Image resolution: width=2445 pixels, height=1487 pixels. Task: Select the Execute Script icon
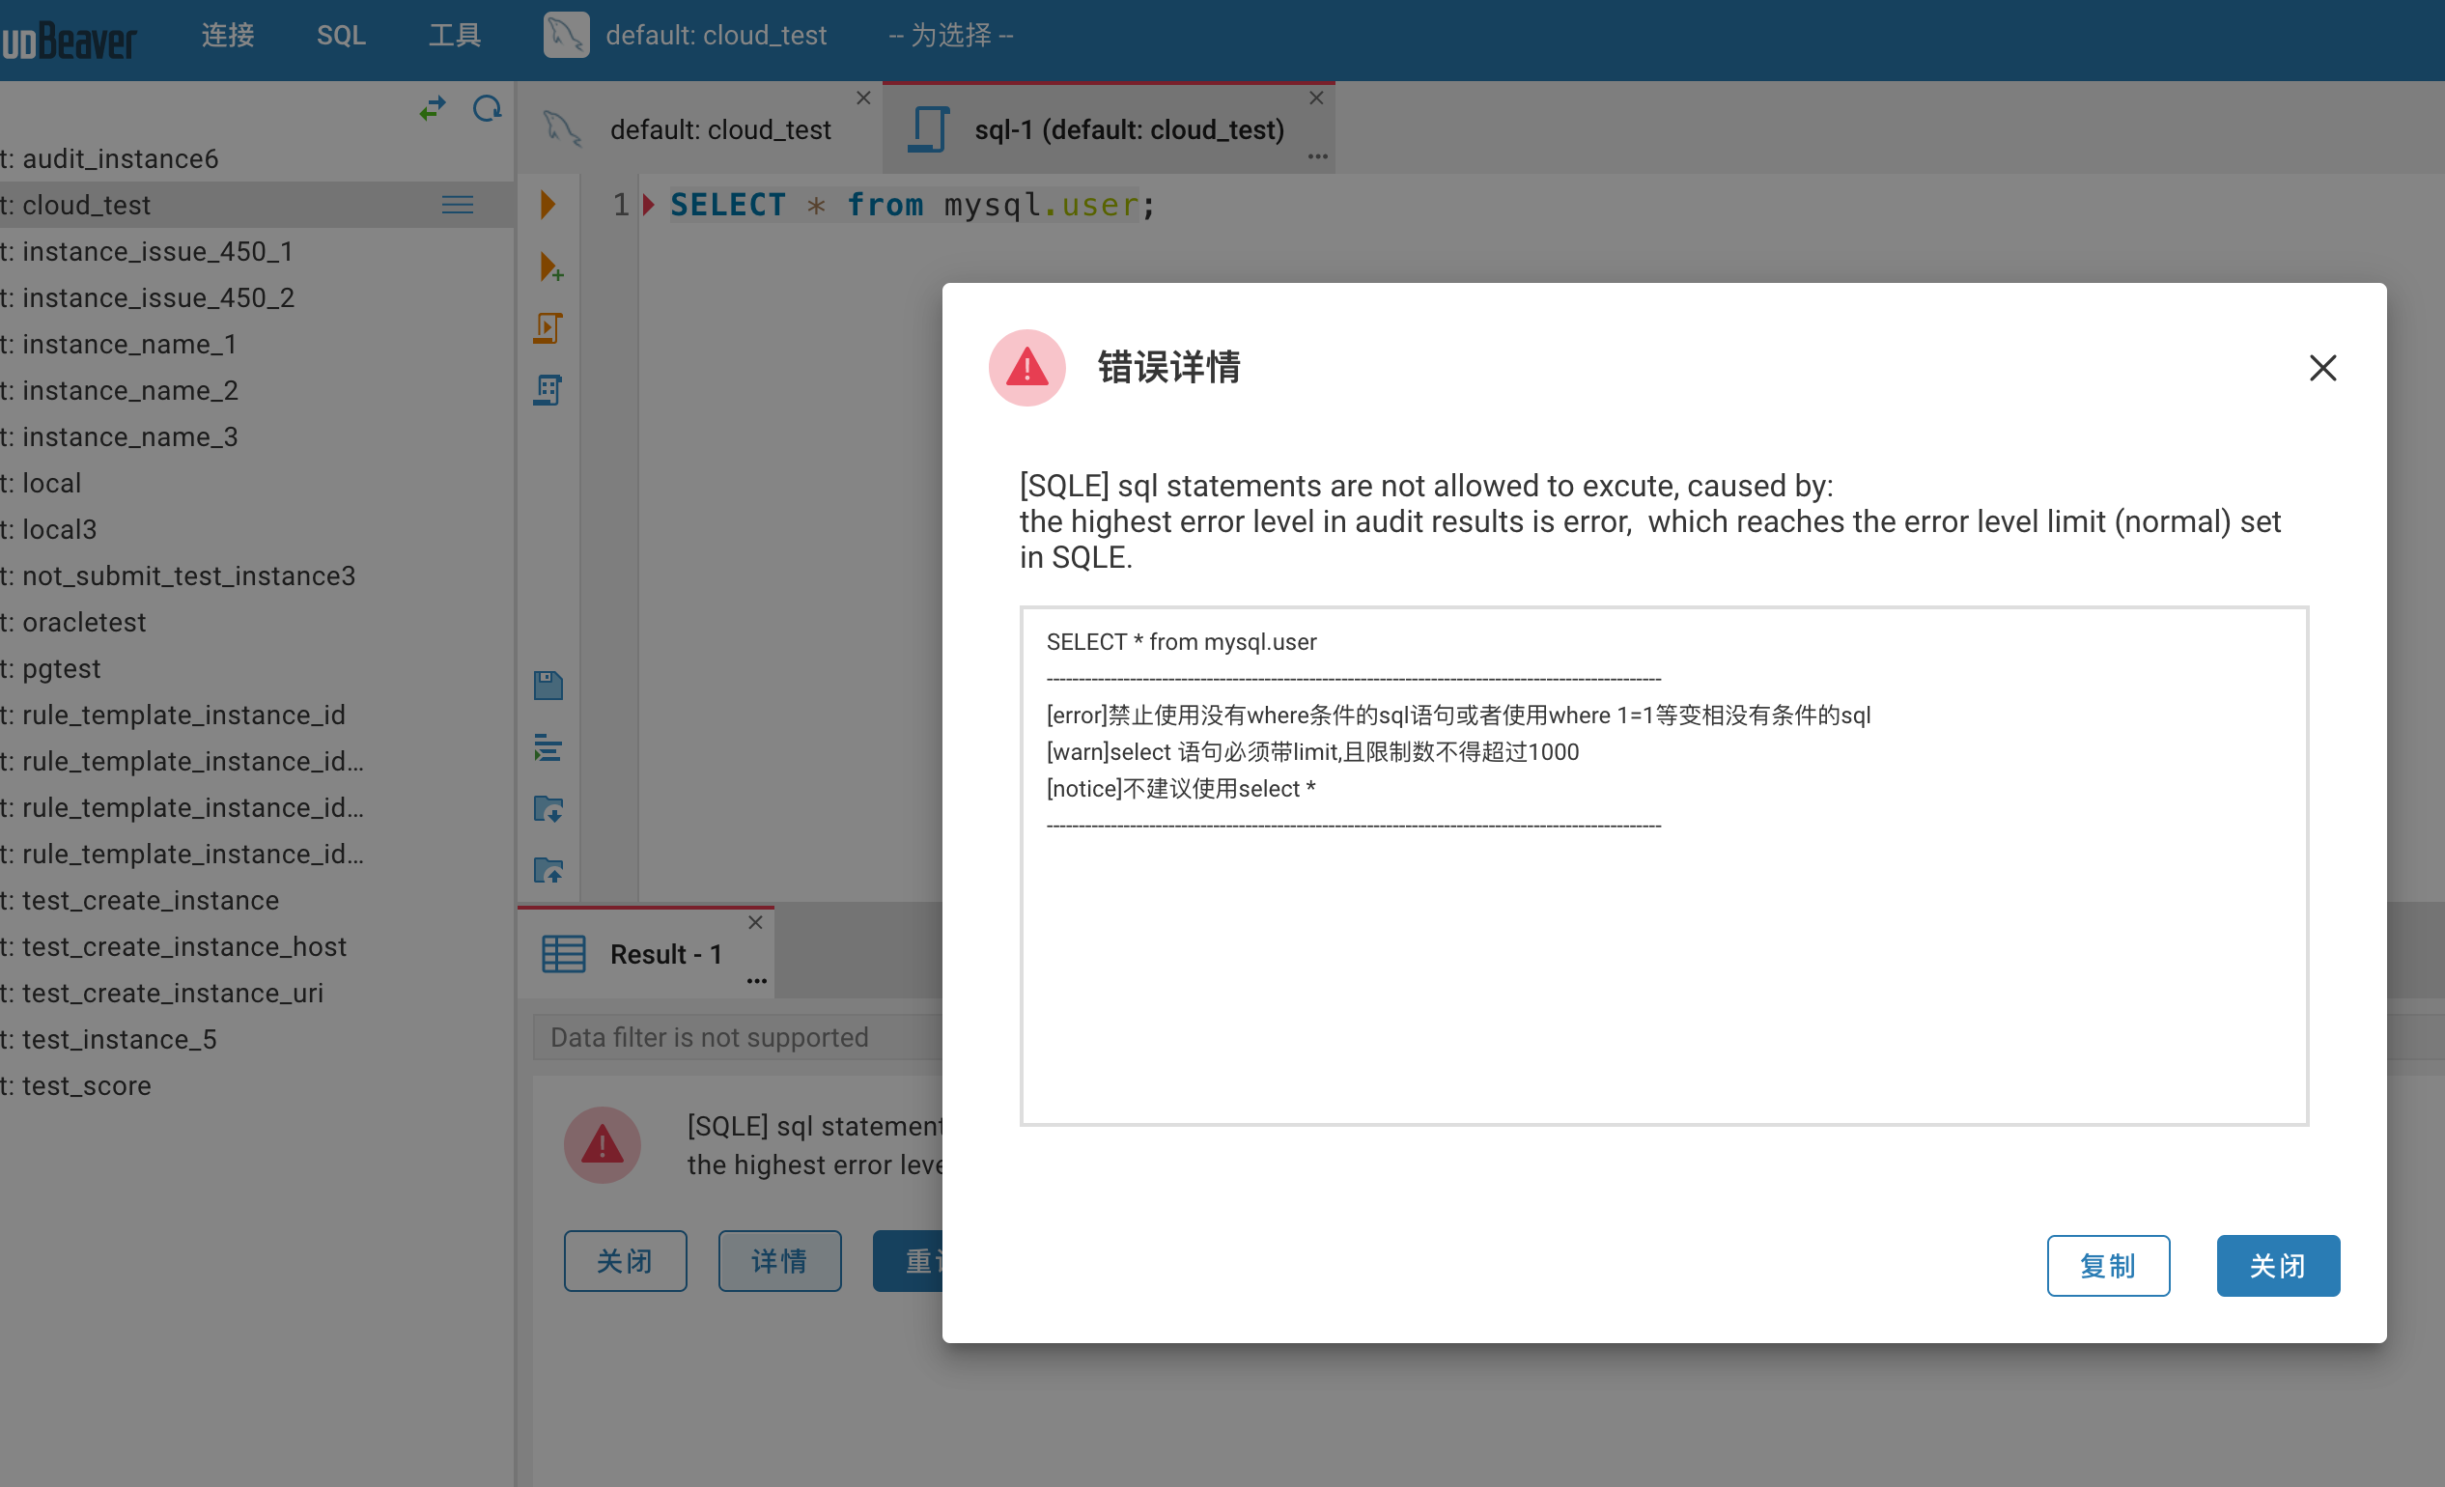pos(548,327)
